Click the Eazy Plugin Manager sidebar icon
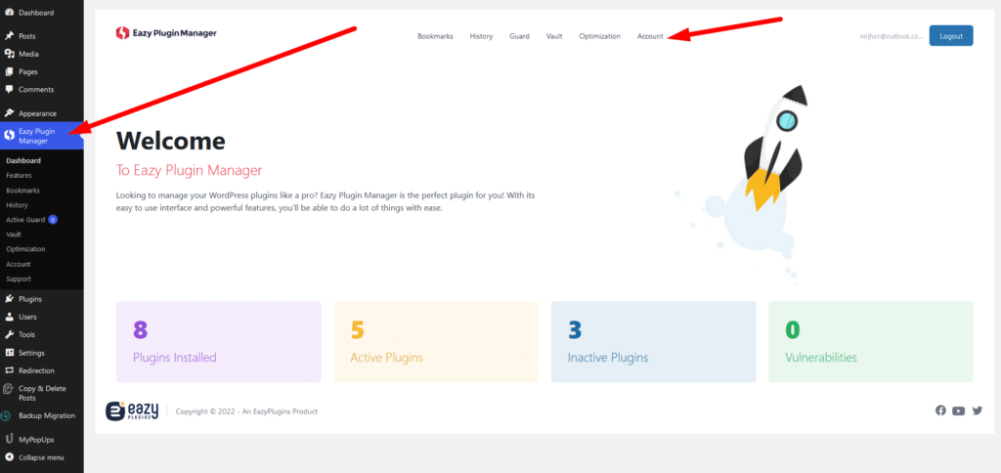 click(x=9, y=135)
